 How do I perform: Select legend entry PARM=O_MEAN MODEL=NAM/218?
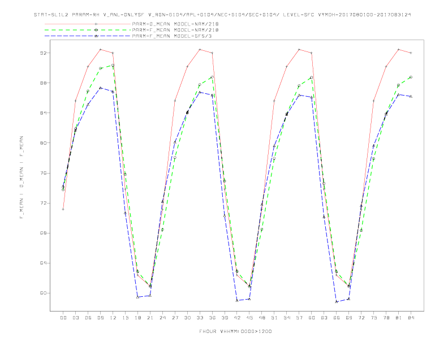click(x=175, y=24)
